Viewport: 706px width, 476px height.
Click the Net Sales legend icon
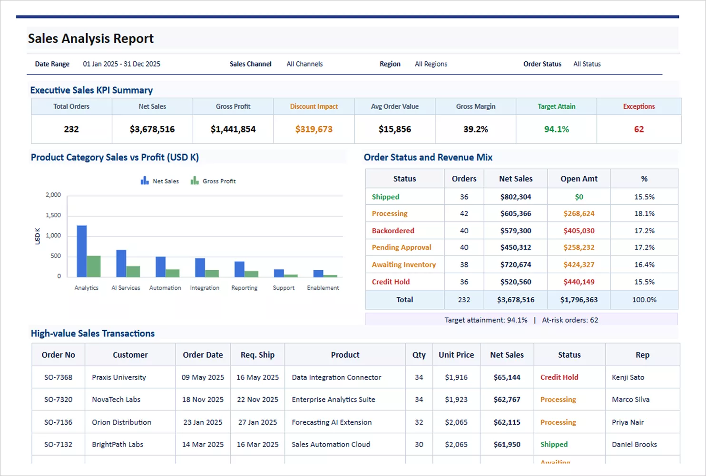pos(145,181)
